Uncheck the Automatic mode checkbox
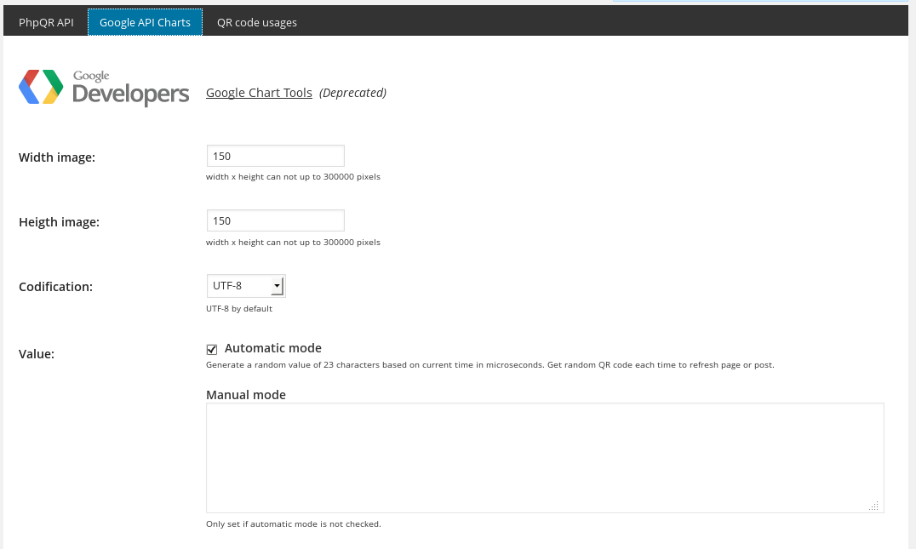 click(x=211, y=349)
